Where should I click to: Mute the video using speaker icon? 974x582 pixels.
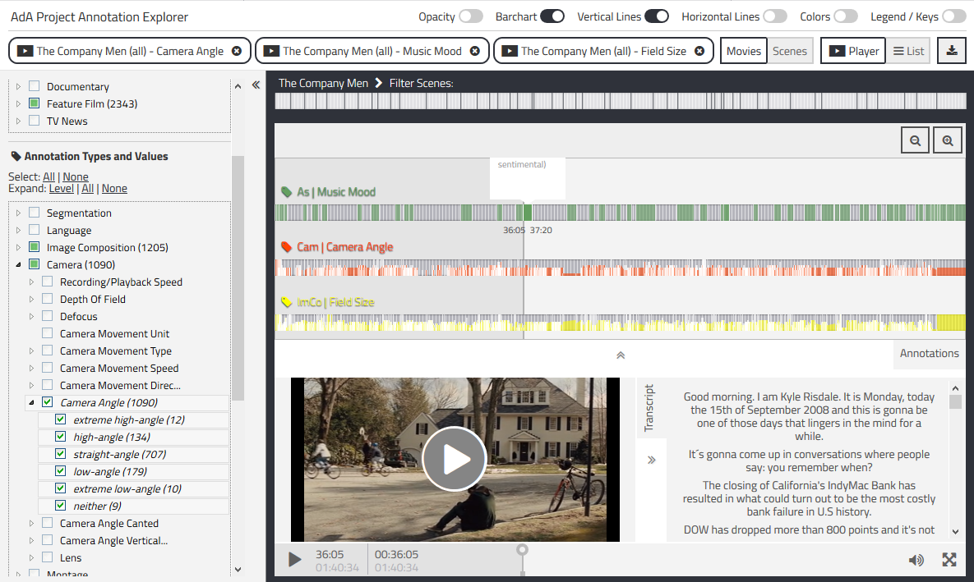click(916, 561)
